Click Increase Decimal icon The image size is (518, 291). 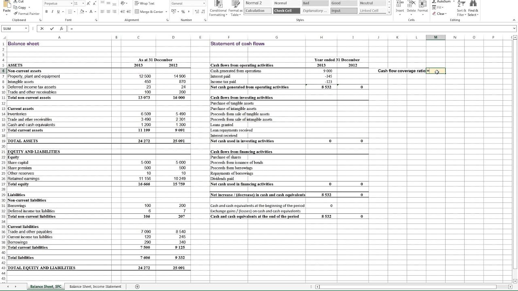(197, 12)
